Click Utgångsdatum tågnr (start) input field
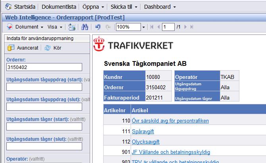The image size is (266, 163). click(x=44, y=127)
